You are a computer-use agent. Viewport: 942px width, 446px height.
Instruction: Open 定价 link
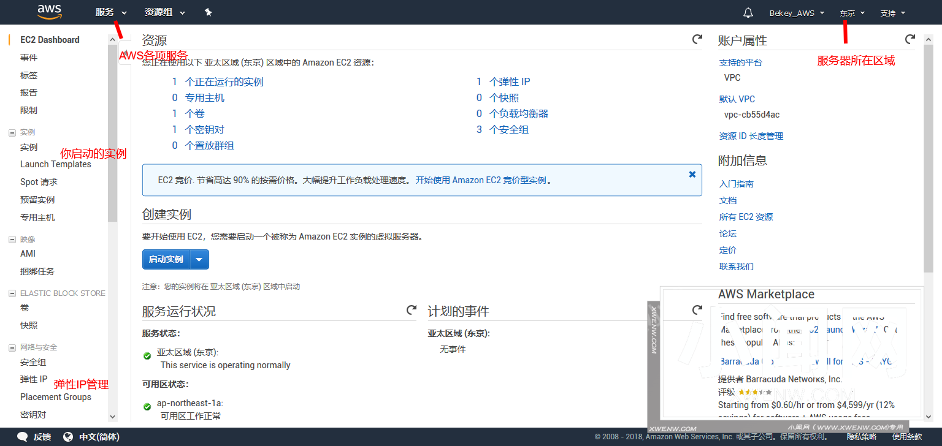[728, 250]
